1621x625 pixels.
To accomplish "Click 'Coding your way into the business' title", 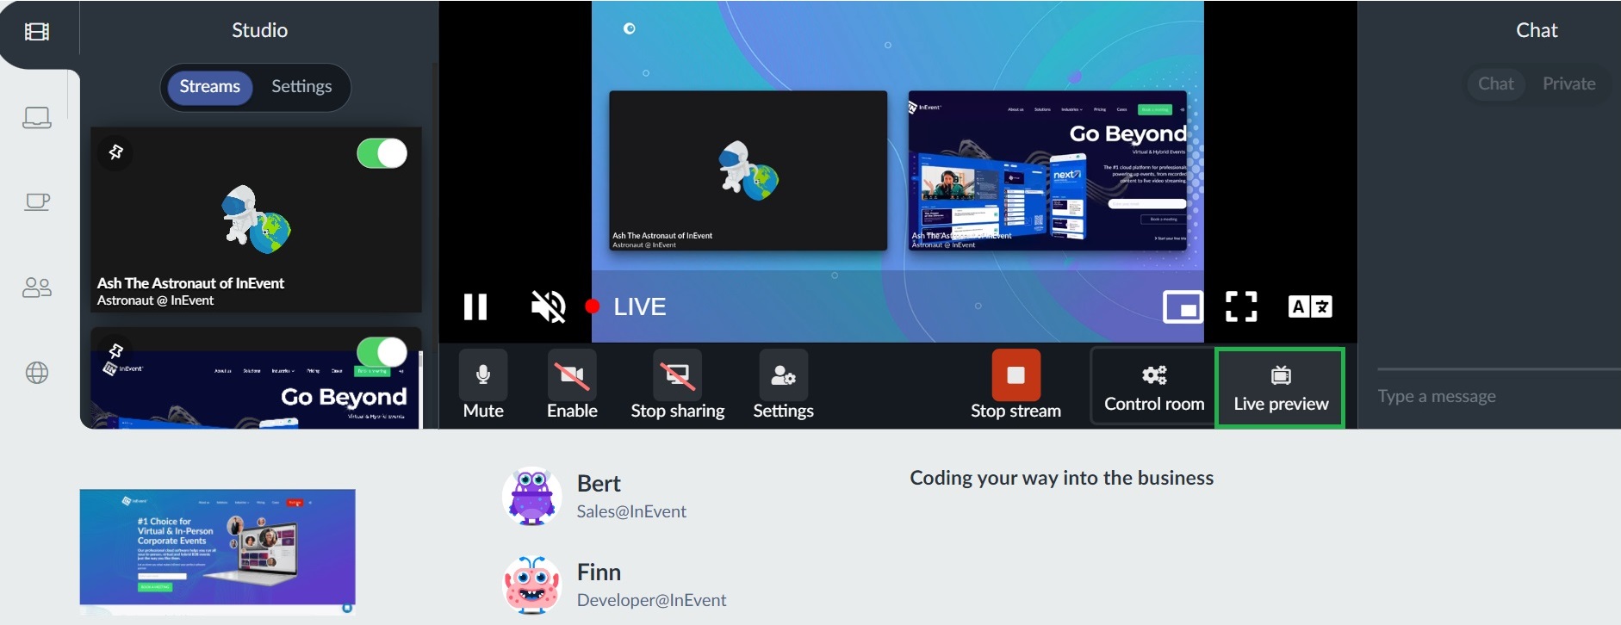I will click(1061, 479).
